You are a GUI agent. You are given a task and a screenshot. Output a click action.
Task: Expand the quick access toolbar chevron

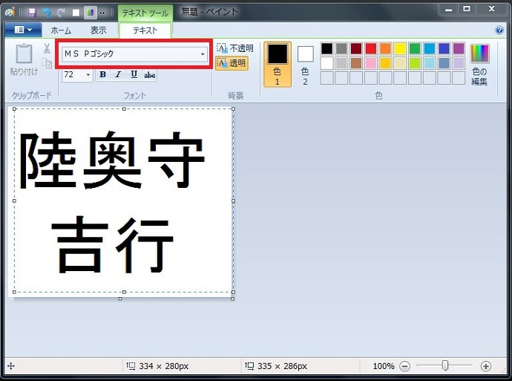pyautogui.click(x=103, y=13)
